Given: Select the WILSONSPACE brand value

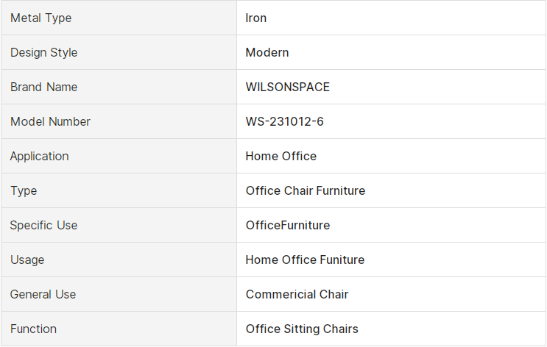Looking at the screenshot, I should coord(287,87).
